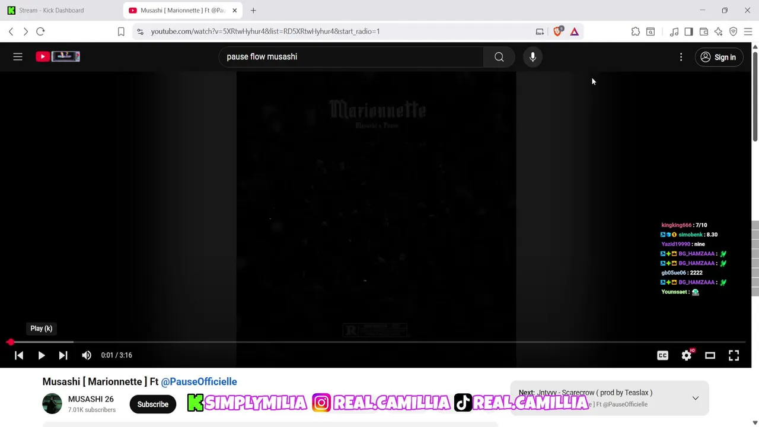Open the Brave Wallet icon
This screenshot has width=759, height=427.
(x=704, y=31)
